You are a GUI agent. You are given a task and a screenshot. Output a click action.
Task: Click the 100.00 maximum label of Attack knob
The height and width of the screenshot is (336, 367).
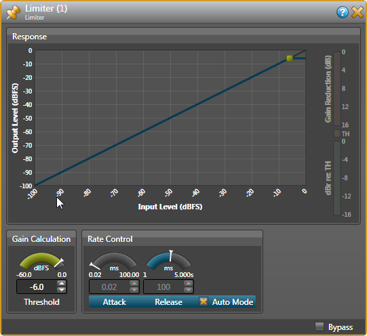pyautogui.click(x=129, y=274)
